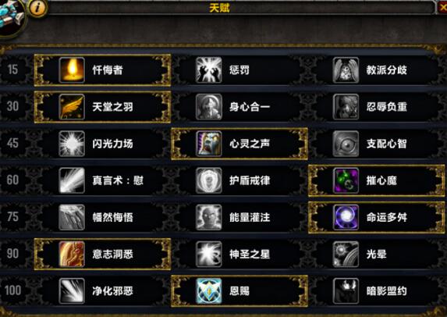This screenshot has width=447, height=317.
Task: Select the 身心合一 talent icon
Action: (208, 107)
